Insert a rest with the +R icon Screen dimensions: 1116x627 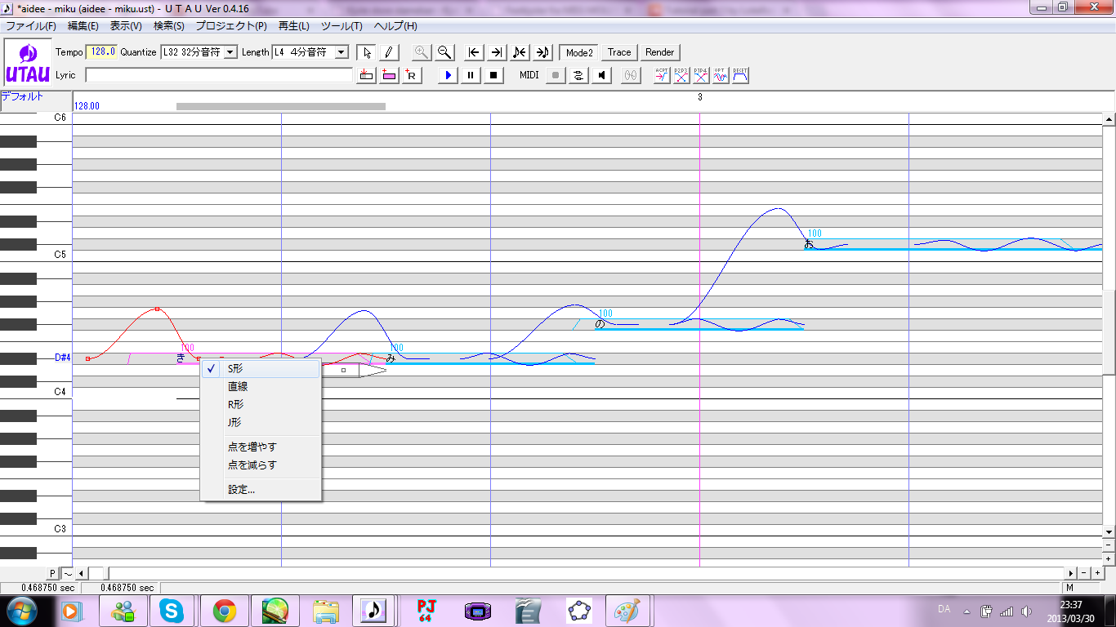tap(411, 74)
